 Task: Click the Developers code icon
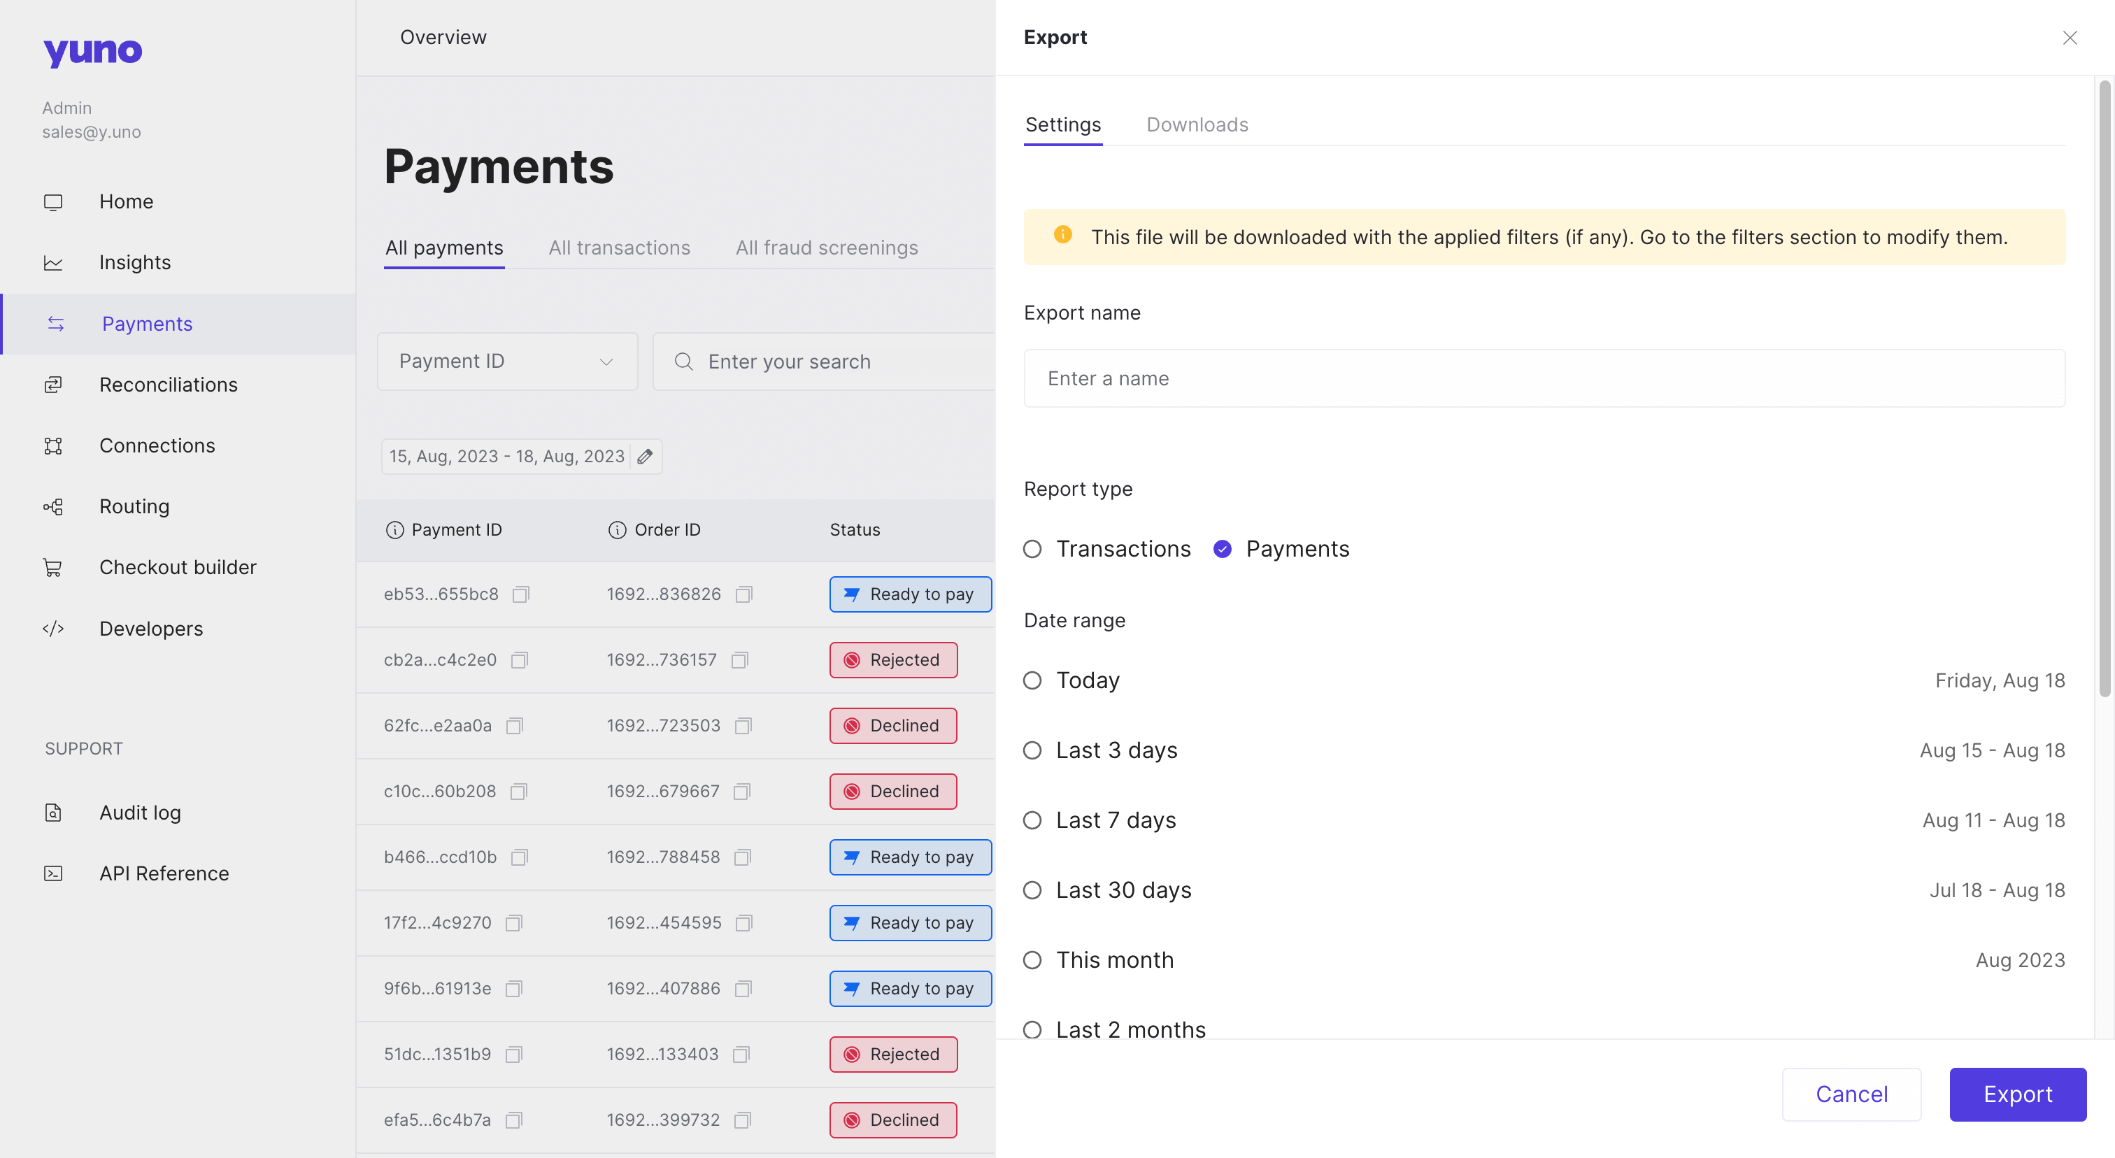pos(53,629)
